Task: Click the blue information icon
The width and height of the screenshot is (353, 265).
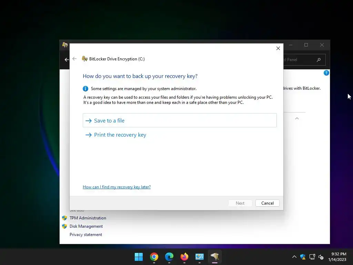Action: click(85, 89)
